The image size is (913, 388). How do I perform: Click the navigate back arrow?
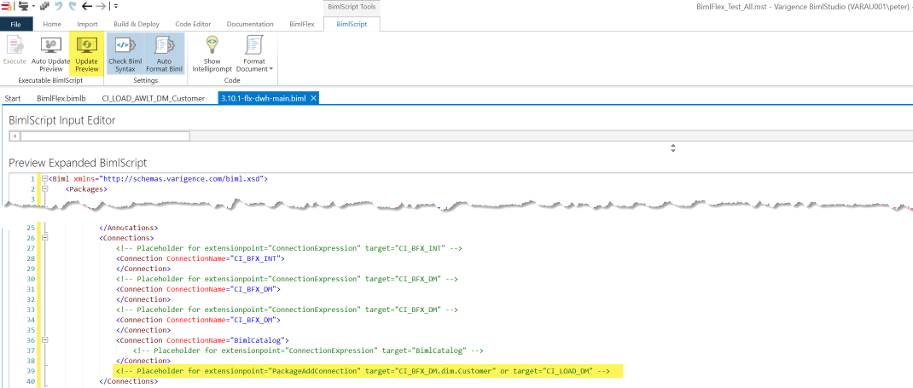tap(85, 6)
